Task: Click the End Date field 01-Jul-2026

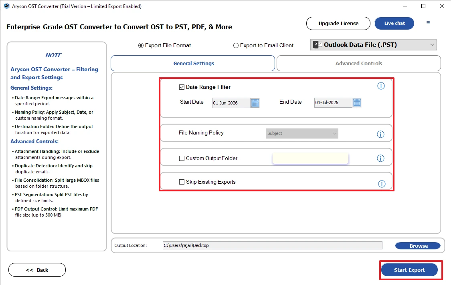Action: click(333, 102)
